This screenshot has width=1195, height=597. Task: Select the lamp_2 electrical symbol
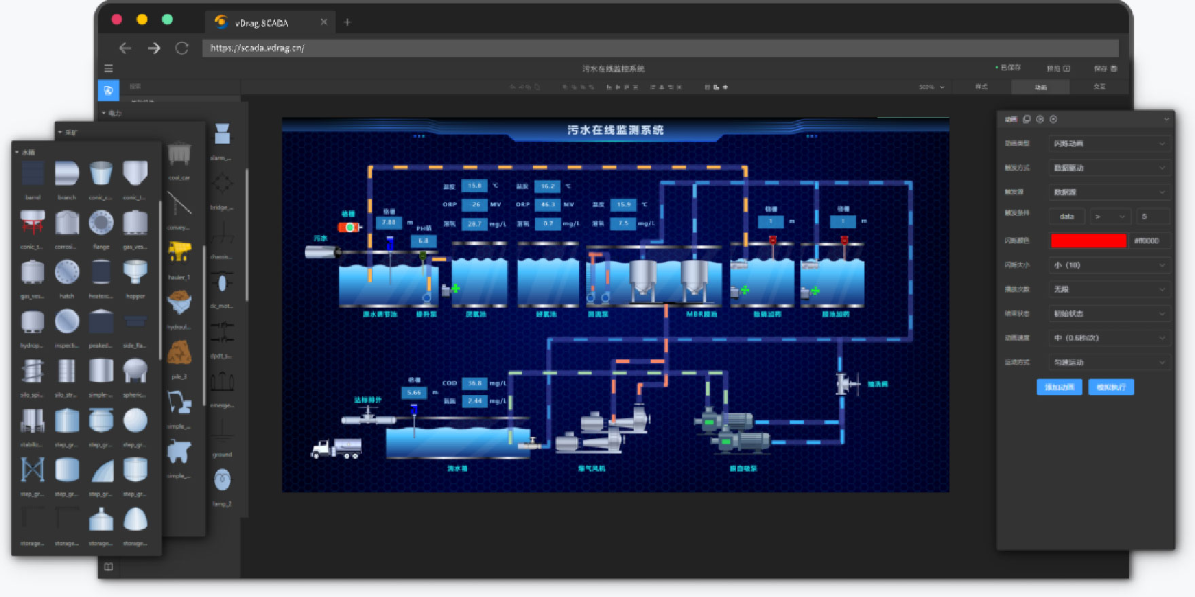(222, 480)
